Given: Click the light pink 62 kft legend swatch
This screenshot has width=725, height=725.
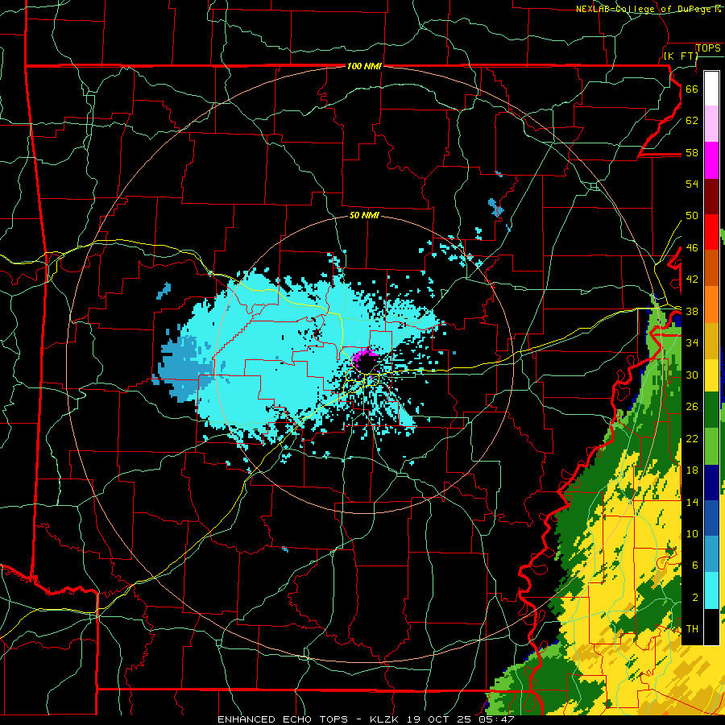Looking at the screenshot, I should [711, 124].
